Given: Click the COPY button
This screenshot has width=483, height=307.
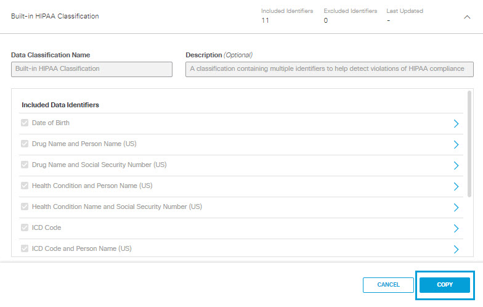Looking at the screenshot, I should tap(445, 285).
